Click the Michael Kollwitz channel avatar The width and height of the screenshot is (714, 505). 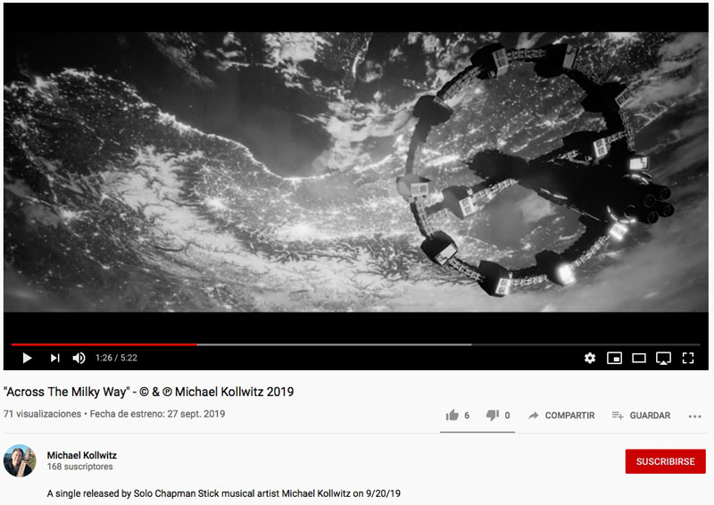pos(20,460)
